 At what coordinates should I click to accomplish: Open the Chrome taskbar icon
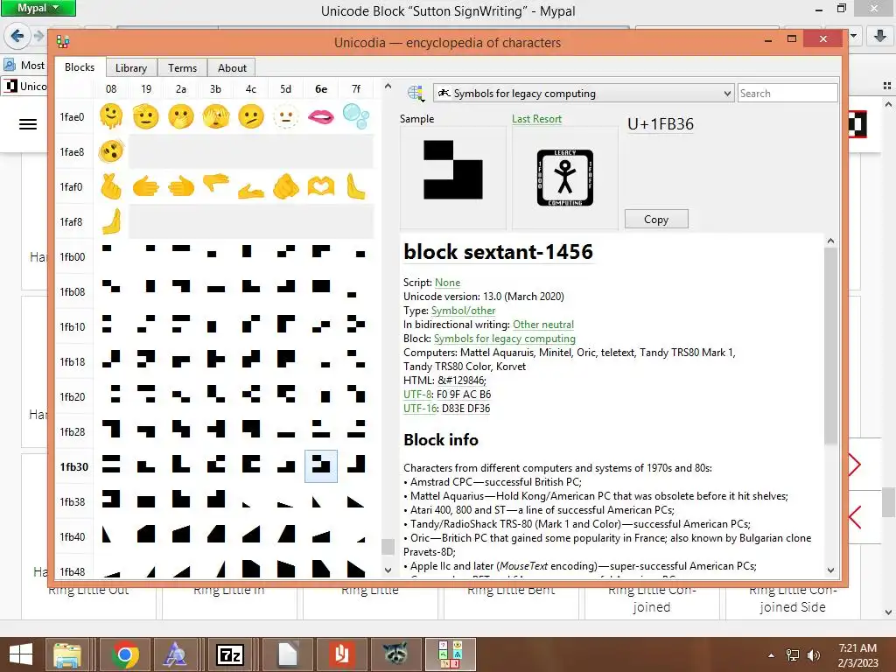[x=125, y=654]
